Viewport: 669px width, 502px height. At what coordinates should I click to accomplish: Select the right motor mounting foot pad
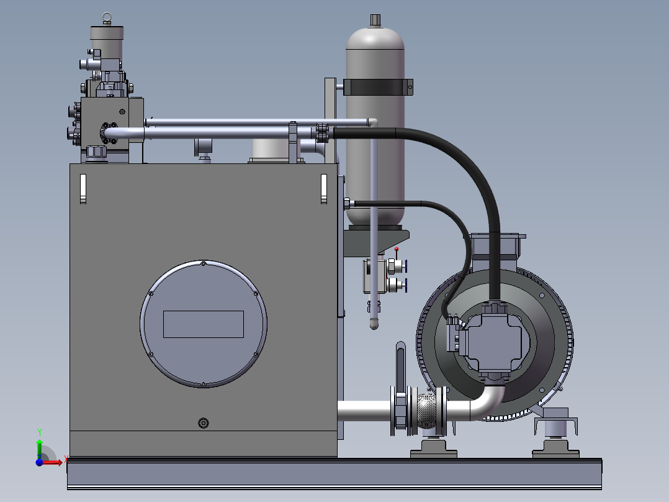pyautogui.click(x=555, y=449)
